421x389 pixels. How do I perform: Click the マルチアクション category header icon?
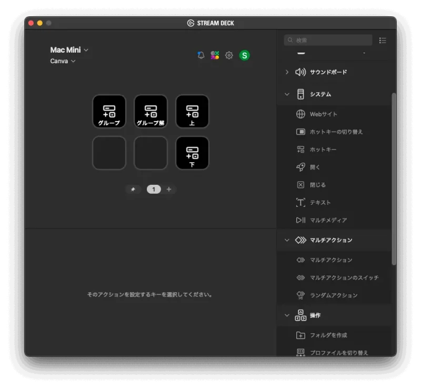coord(300,240)
